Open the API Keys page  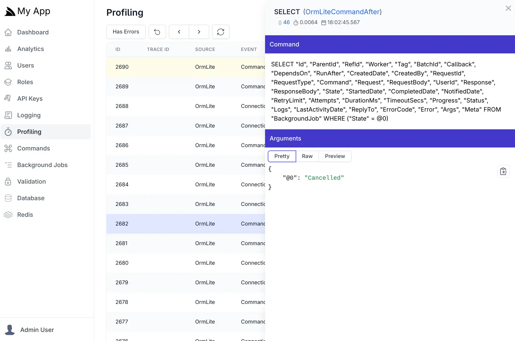point(30,99)
